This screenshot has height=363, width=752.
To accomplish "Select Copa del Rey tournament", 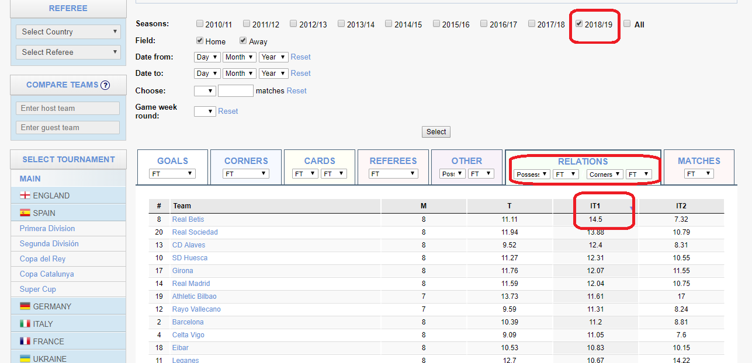I will [x=43, y=259].
